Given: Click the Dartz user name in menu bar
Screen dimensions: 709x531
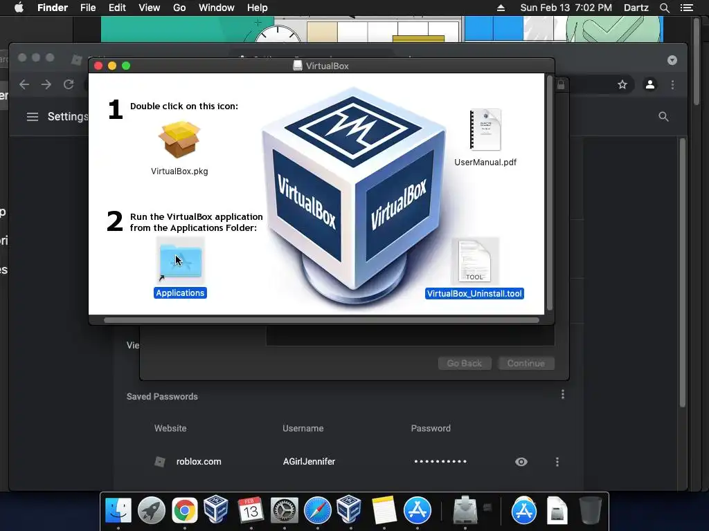Looking at the screenshot, I should click(636, 8).
